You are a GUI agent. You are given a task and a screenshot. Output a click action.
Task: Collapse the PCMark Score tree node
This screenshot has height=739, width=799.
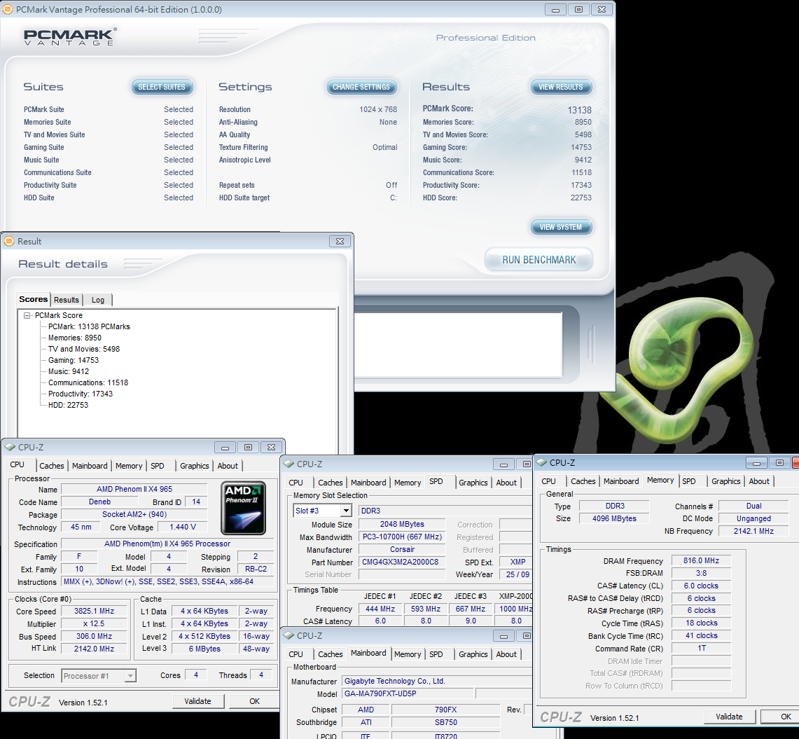coord(27,315)
